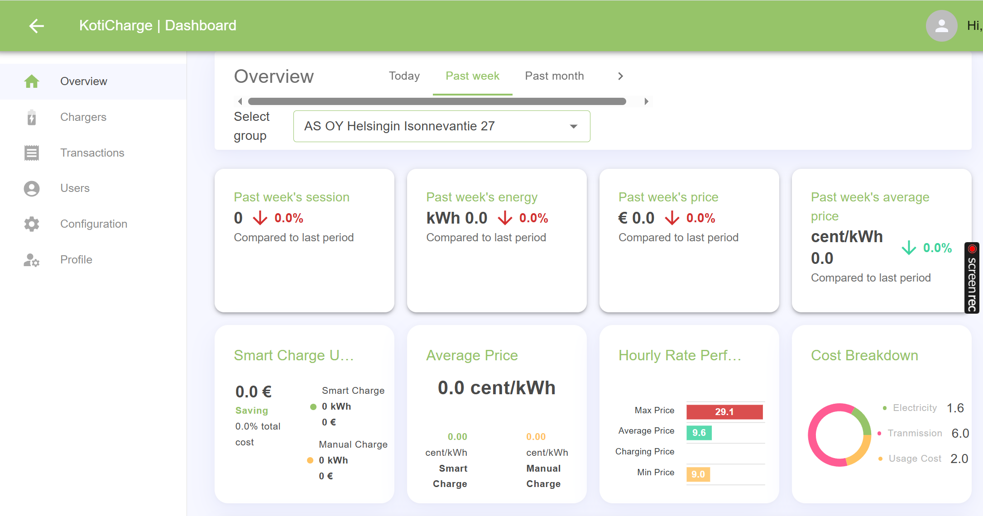Open the Profile page
Viewport: 983px width, 516px height.
(93, 260)
